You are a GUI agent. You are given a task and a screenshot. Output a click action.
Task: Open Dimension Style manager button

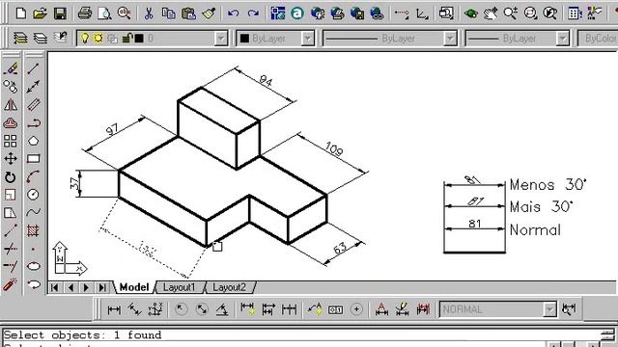pos(569,309)
